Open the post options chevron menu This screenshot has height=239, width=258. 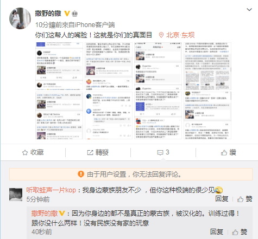[x=249, y=9]
